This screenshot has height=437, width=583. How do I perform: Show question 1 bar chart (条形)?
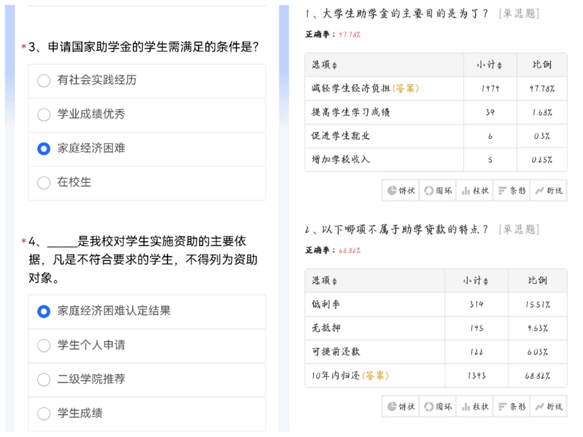[x=512, y=191]
